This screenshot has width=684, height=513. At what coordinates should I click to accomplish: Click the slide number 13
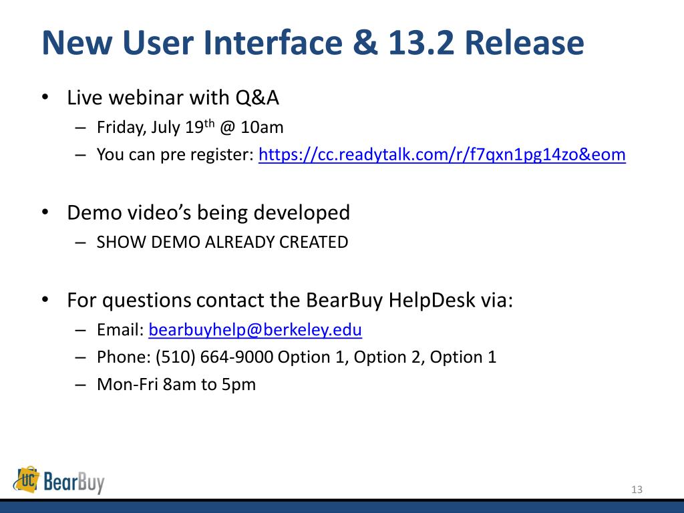point(637,490)
